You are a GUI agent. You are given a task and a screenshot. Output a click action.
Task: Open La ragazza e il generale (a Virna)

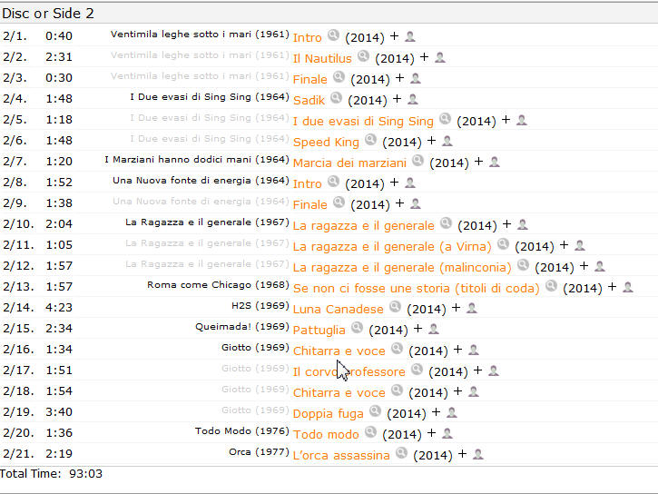tap(392, 247)
